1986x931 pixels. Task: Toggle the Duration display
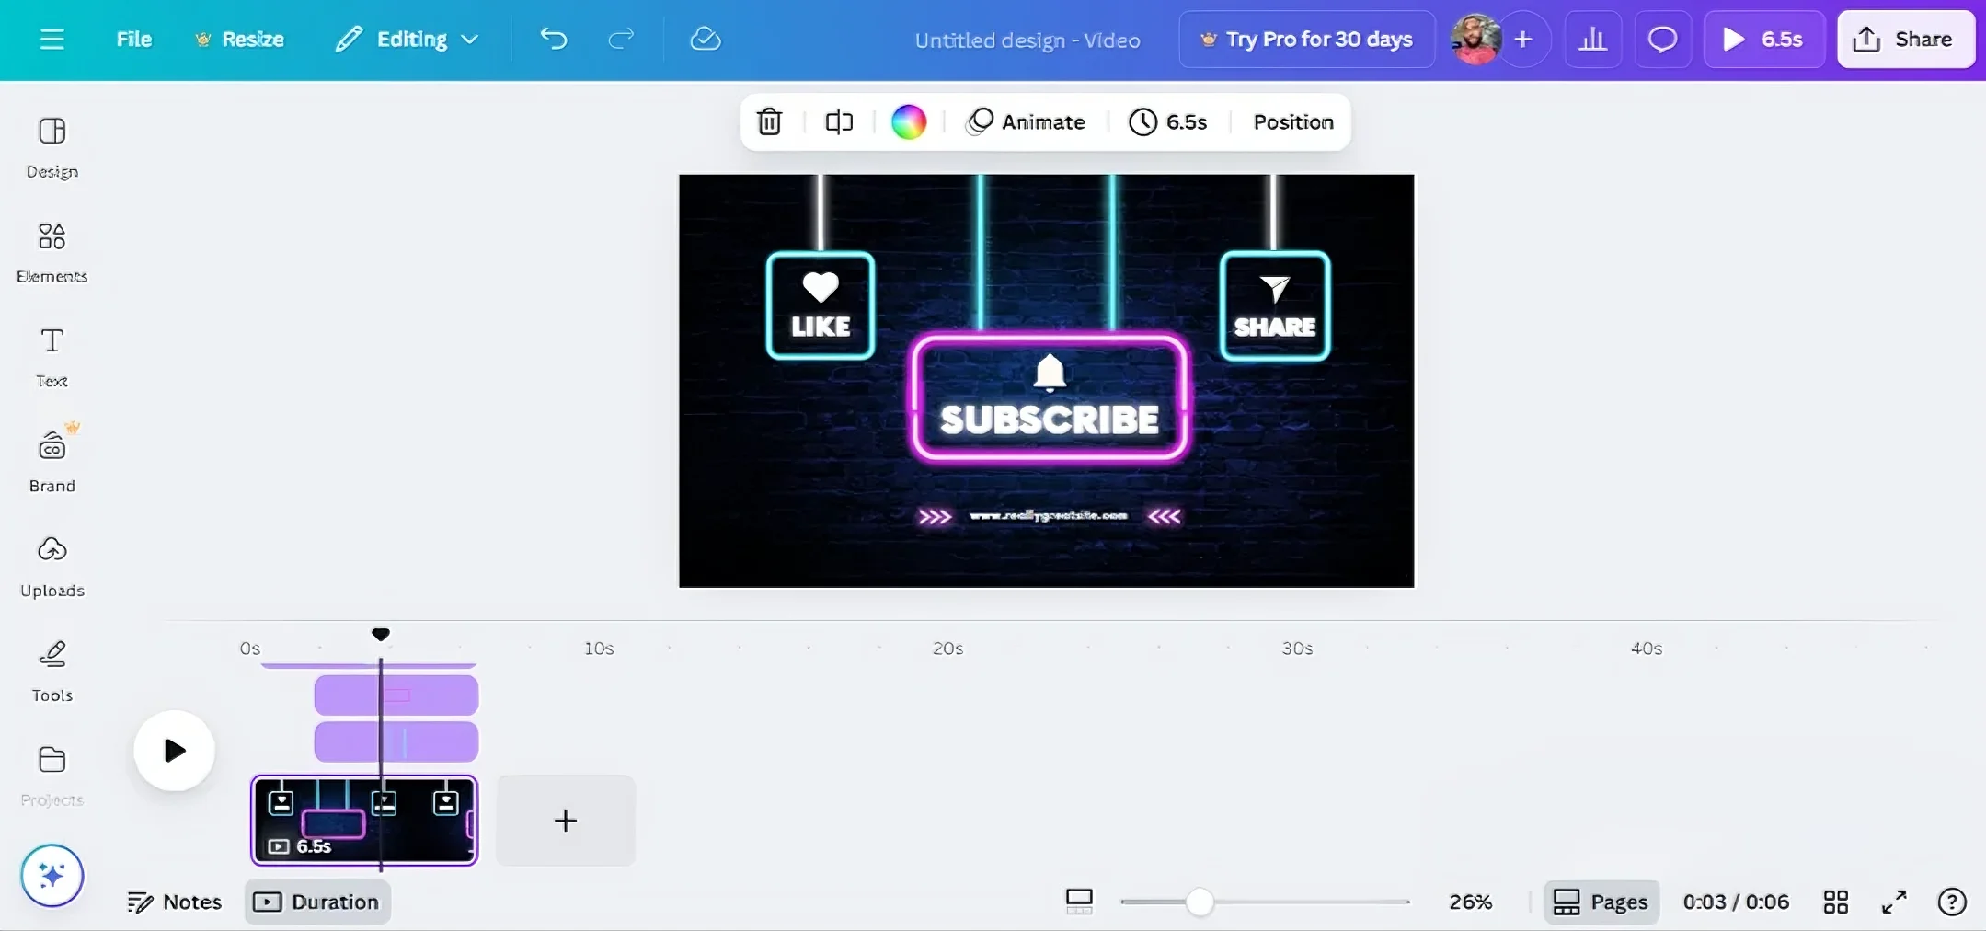pos(316,902)
